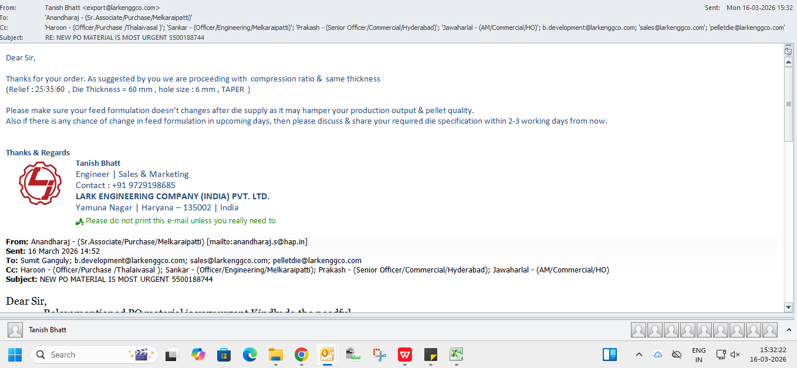Expand the people pane chevron
797x368 pixels.
click(x=788, y=330)
